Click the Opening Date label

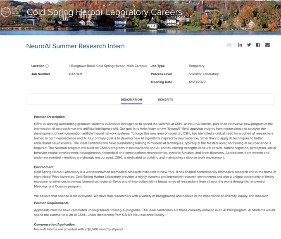pyautogui.click(x=162, y=82)
